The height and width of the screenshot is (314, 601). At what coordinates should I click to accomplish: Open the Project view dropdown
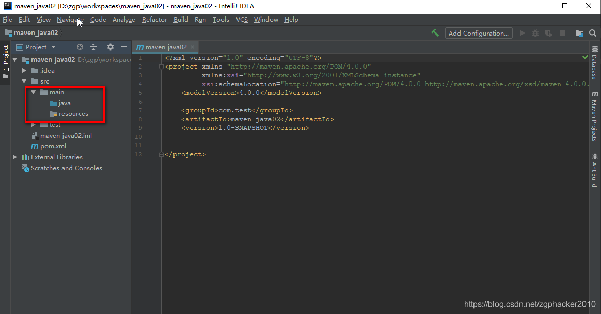point(36,47)
